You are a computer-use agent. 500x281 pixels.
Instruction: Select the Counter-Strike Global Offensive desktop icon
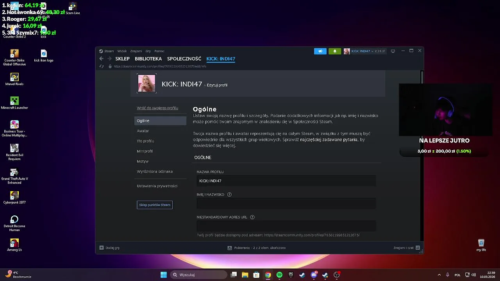(14, 57)
